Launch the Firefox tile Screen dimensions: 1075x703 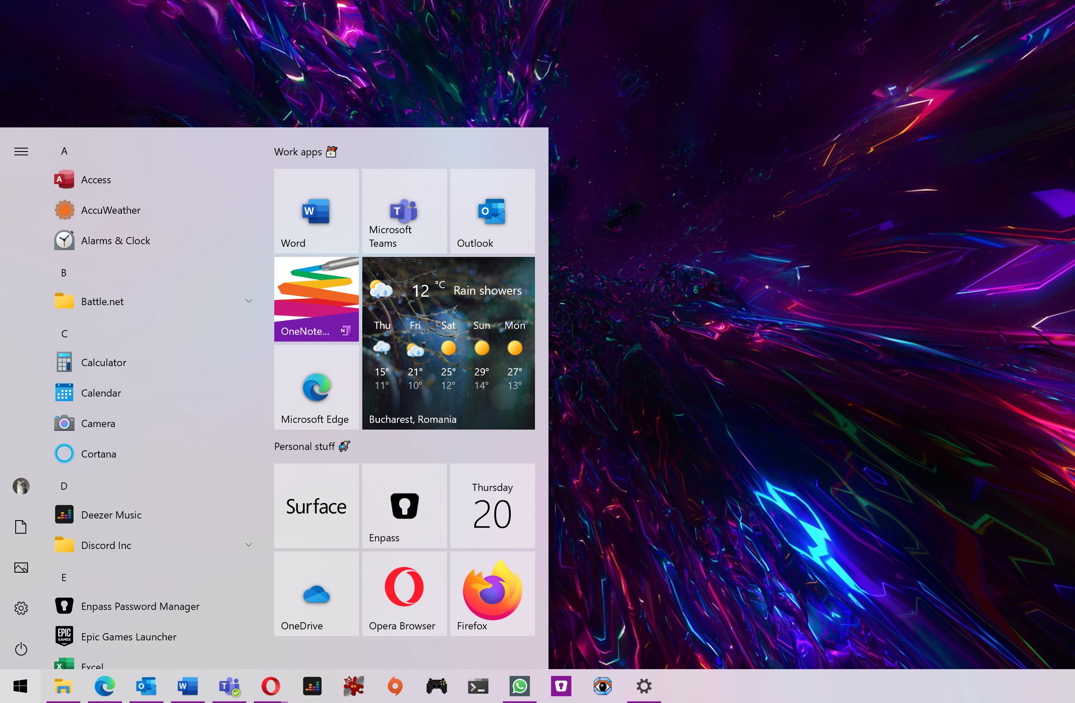pyautogui.click(x=492, y=594)
